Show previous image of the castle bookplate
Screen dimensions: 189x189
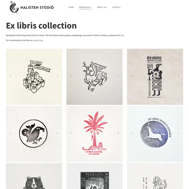(x=10, y=76)
